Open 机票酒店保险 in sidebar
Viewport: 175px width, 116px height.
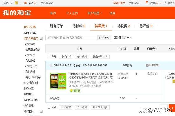tap(33, 50)
